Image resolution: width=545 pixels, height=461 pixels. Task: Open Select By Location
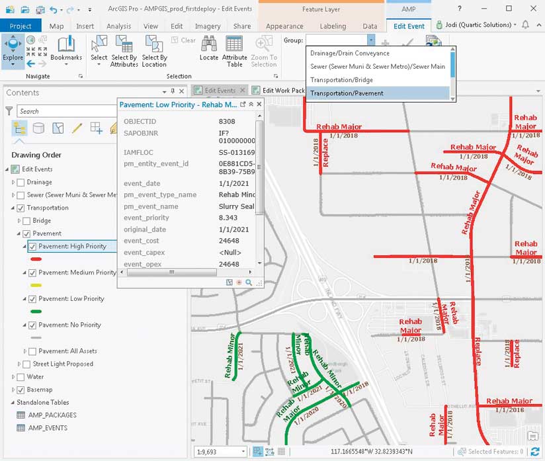click(154, 51)
